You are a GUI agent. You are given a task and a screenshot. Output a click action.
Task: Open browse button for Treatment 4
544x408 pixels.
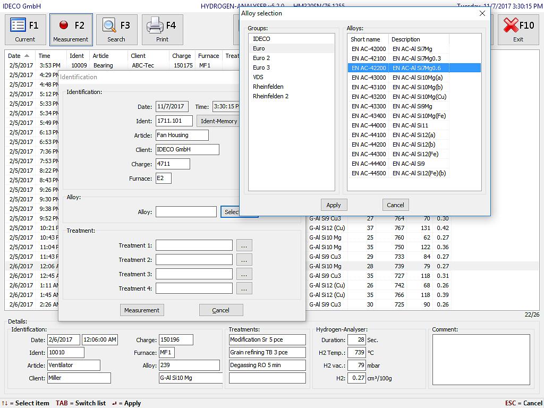tap(244, 288)
